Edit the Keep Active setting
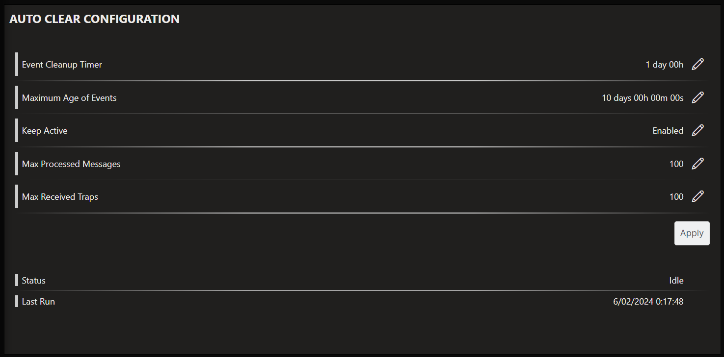The height and width of the screenshot is (357, 724). tap(697, 130)
